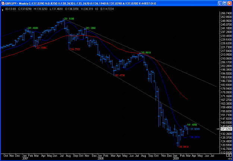
Task: Click the left small square box at the chart's bottom-right corner
Action: pos(228,155)
